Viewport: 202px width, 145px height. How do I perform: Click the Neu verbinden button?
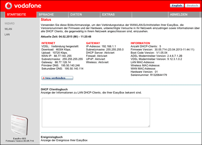pyautogui.click(x=57, y=78)
